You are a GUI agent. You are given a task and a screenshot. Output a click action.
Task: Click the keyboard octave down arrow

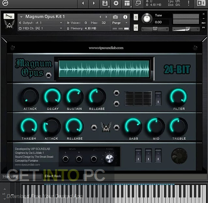click(5, 199)
